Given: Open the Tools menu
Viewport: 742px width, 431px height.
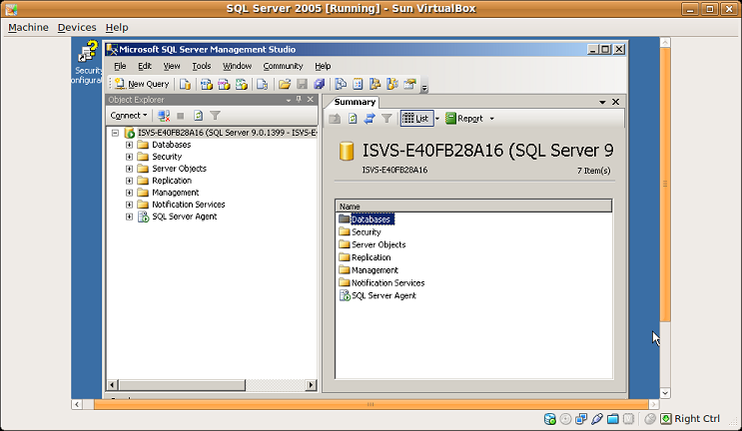Looking at the screenshot, I should [x=201, y=66].
